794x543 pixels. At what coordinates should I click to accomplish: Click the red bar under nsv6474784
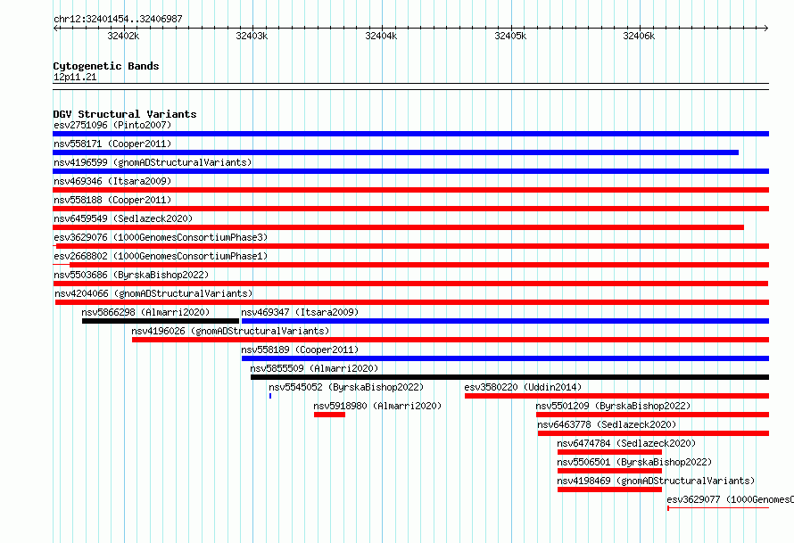[609, 452]
